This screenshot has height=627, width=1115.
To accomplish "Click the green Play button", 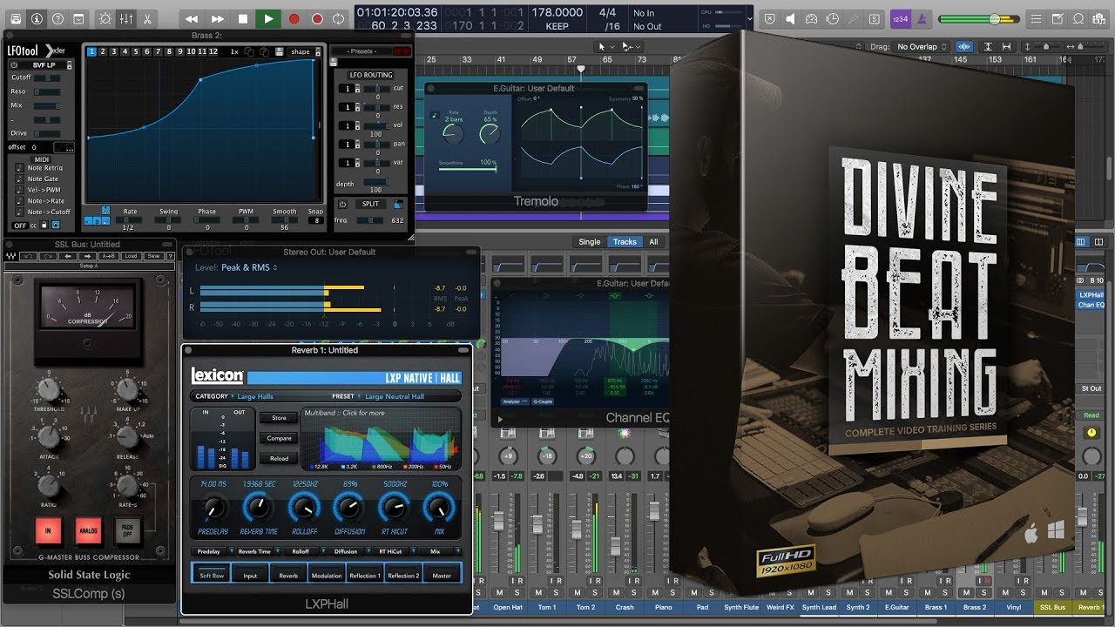I will [x=268, y=18].
